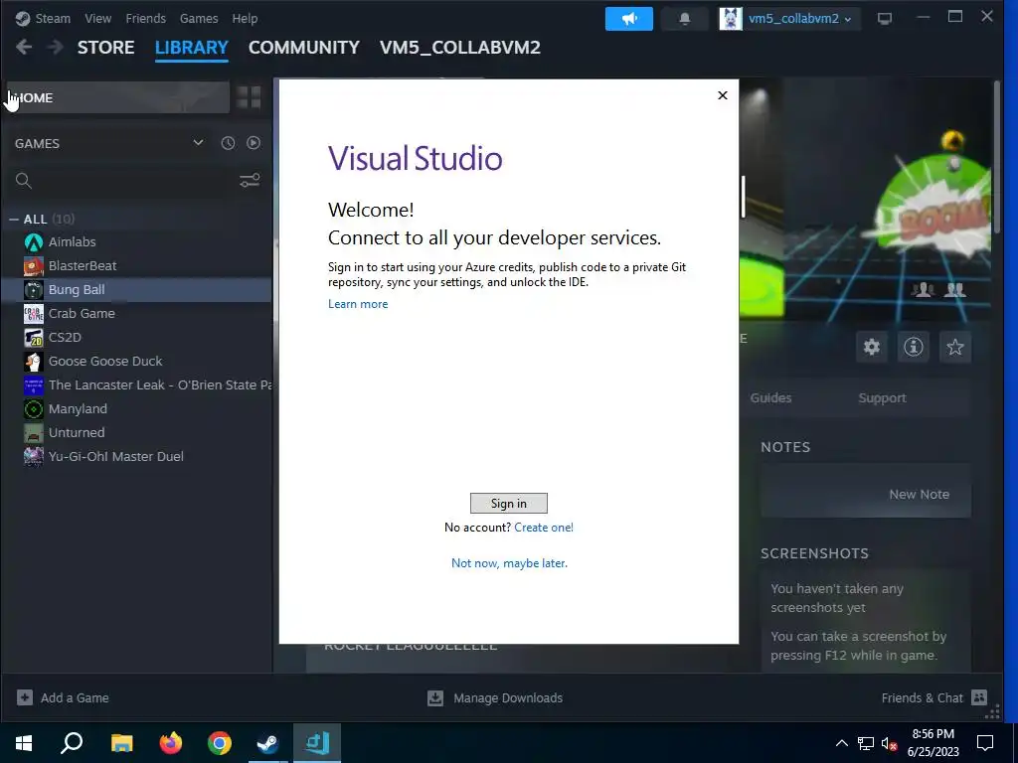
Task: Launch Firefox from the taskbar
Action: (171, 742)
